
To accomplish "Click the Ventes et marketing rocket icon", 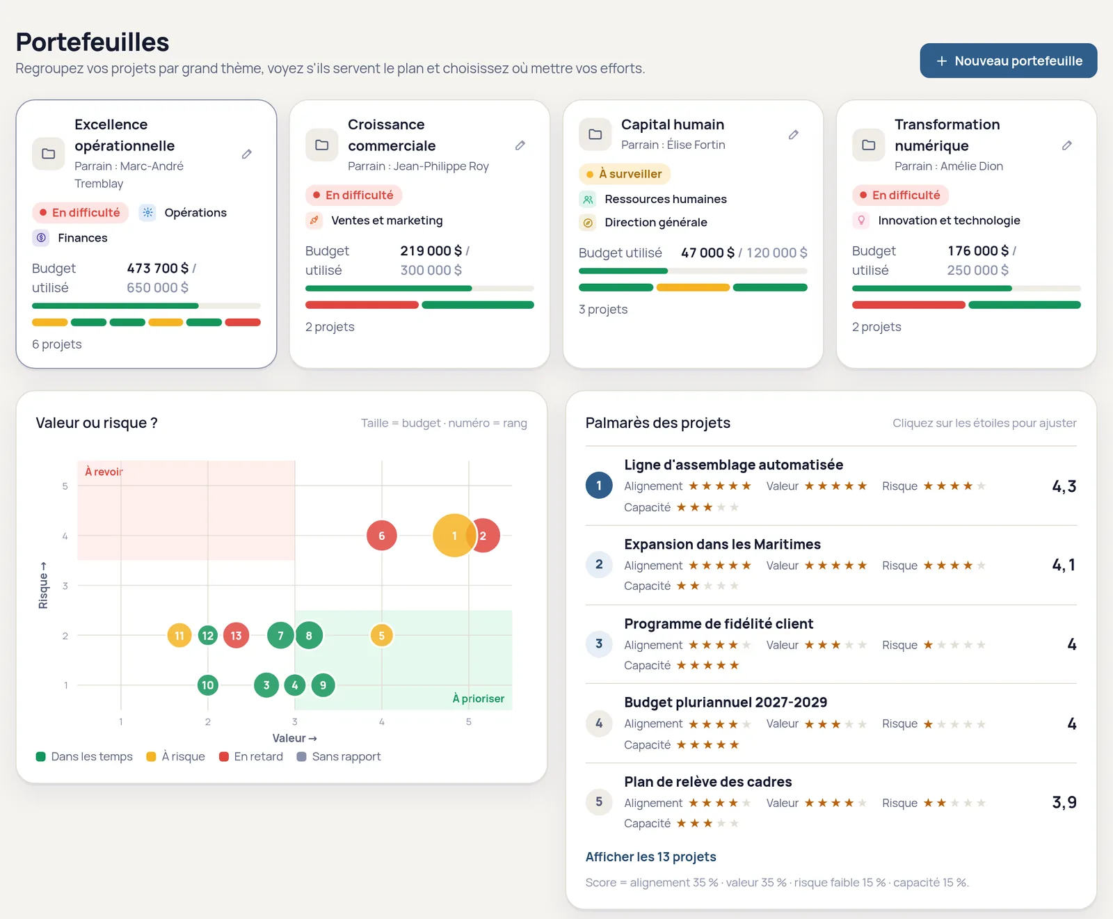I will pyautogui.click(x=314, y=221).
